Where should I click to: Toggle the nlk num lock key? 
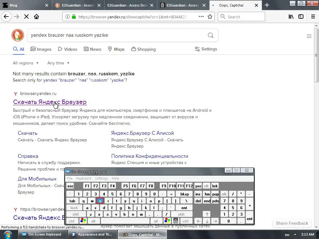[224, 194]
